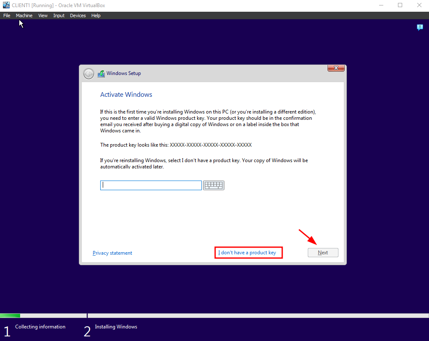
Task: Open the Help menu
Action: tap(96, 15)
